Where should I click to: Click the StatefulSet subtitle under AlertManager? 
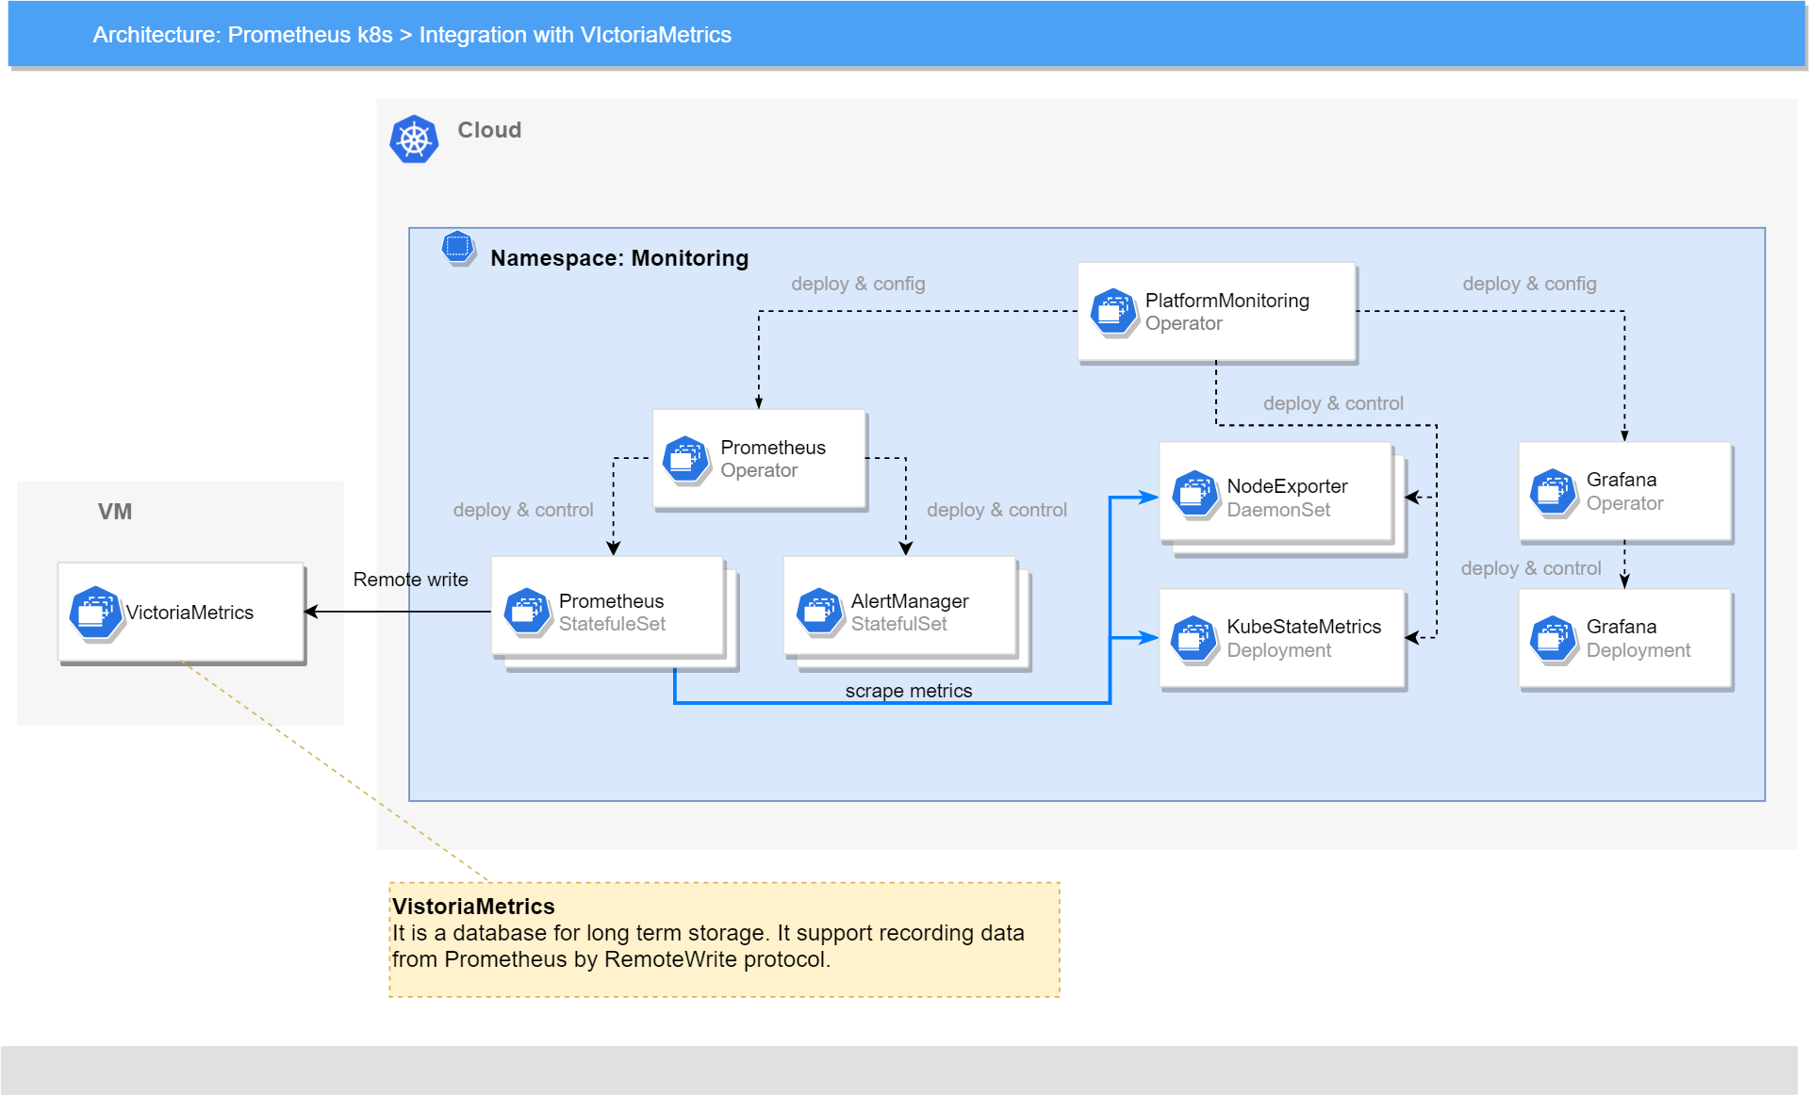coord(898,624)
